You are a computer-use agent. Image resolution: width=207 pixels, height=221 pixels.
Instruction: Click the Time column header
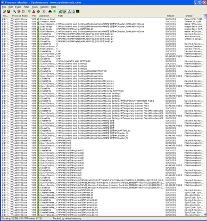coord(6,16)
